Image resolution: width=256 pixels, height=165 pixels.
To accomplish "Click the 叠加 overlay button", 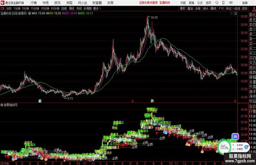I will click(190, 8).
